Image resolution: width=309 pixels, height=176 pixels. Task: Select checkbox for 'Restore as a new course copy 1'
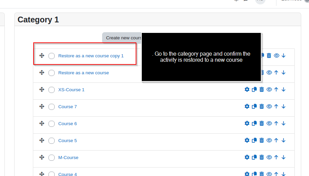coord(52,56)
